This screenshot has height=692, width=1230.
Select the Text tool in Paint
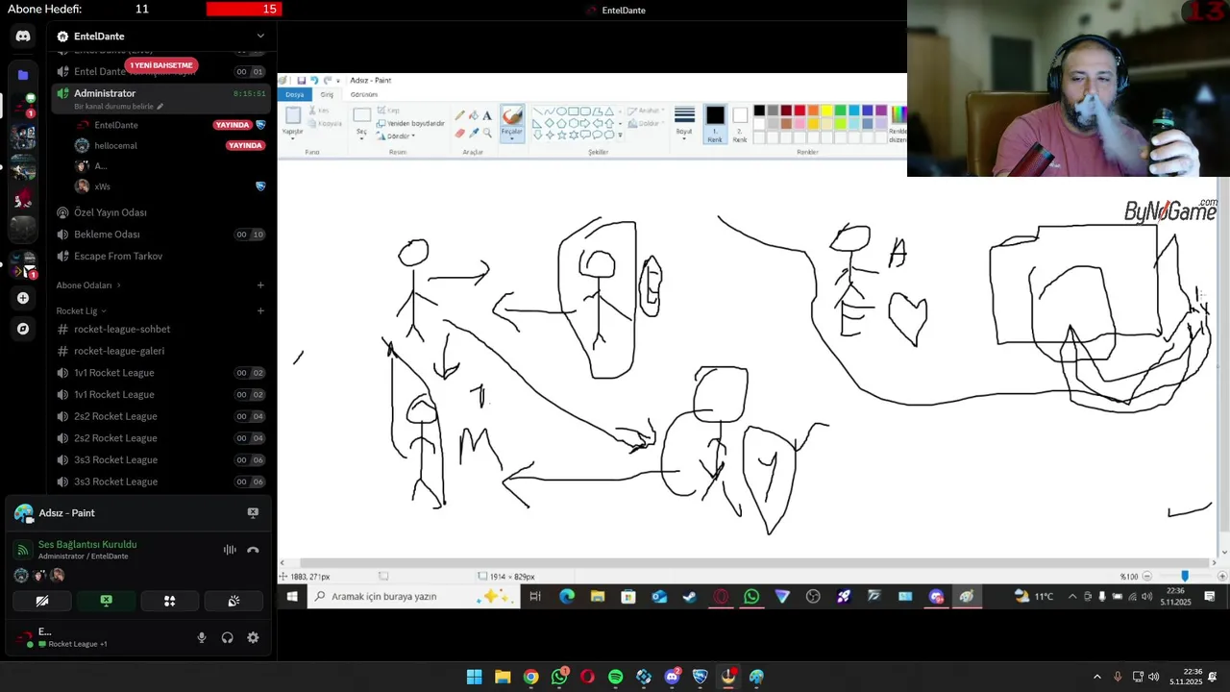[x=487, y=115]
